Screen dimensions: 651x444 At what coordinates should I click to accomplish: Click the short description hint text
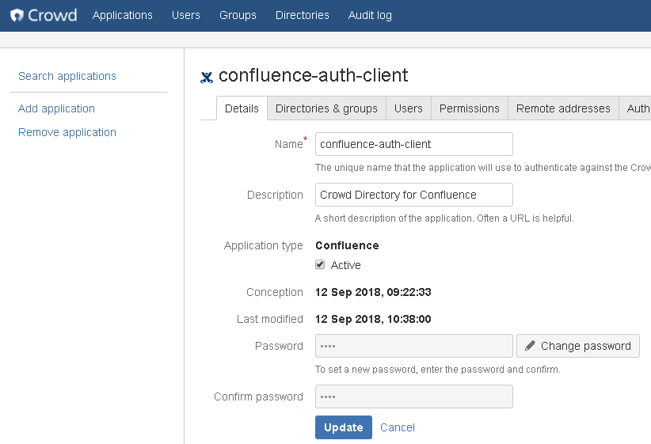[444, 218]
